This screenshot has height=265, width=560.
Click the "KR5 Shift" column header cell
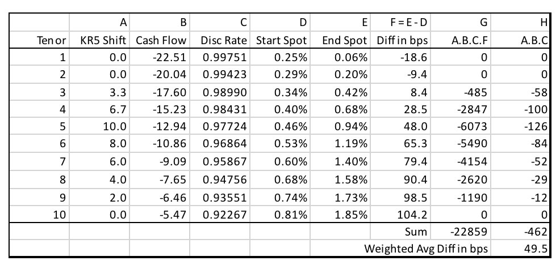(x=105, y=41)
